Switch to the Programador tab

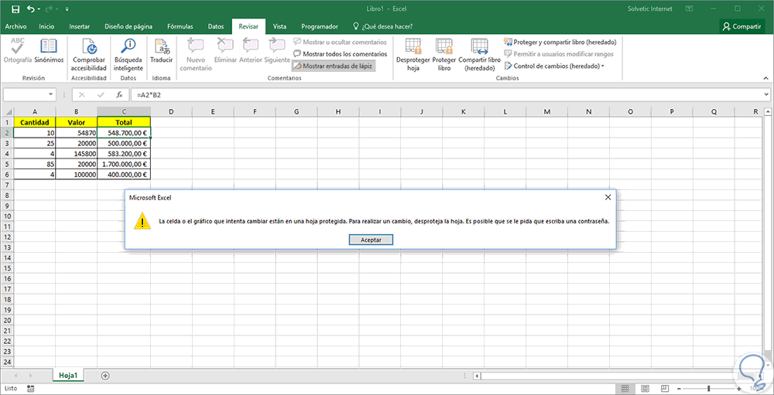point(320,26)
